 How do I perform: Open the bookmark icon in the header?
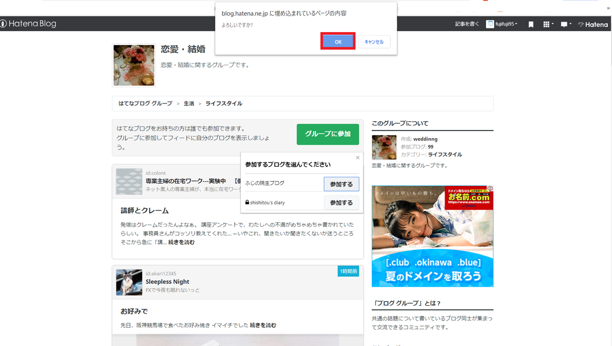531,24
